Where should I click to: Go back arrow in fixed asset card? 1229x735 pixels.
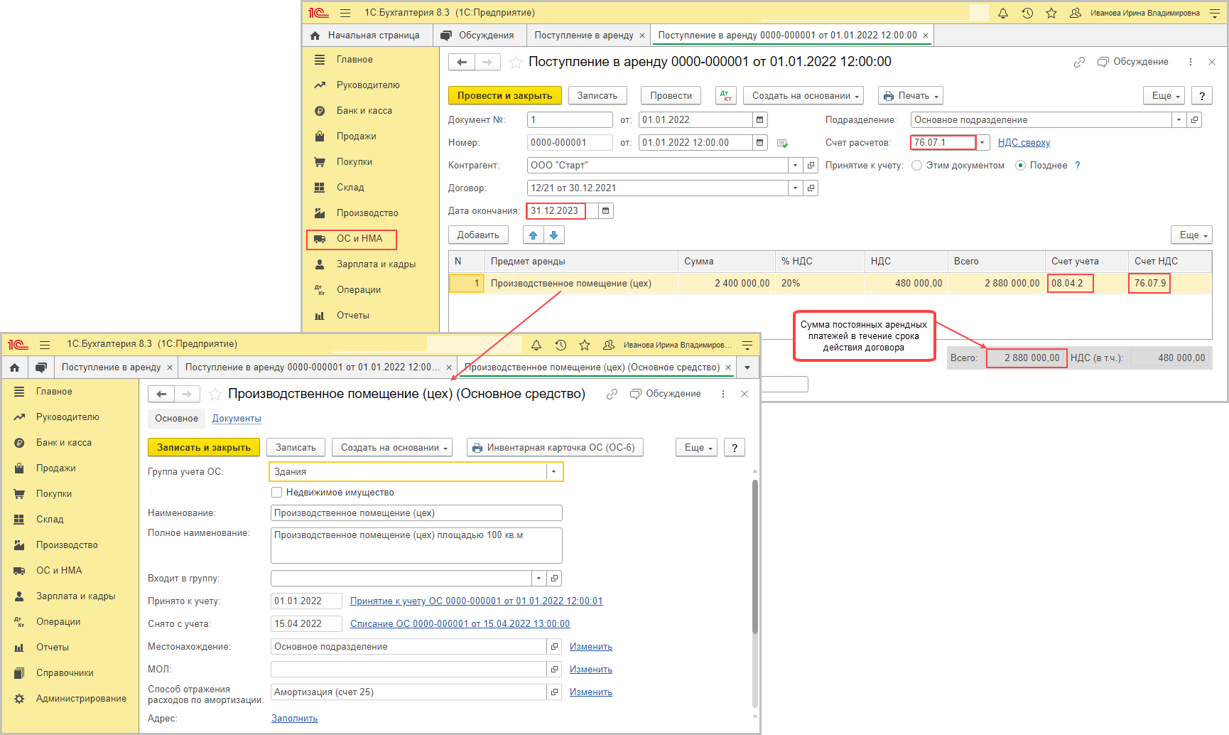pyautogui.click(x=161, y=394)
